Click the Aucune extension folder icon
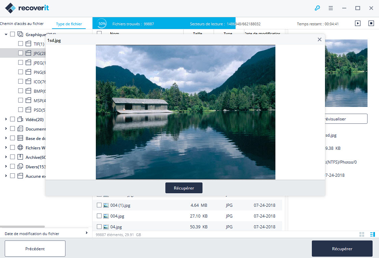 (x=20, y=176)
